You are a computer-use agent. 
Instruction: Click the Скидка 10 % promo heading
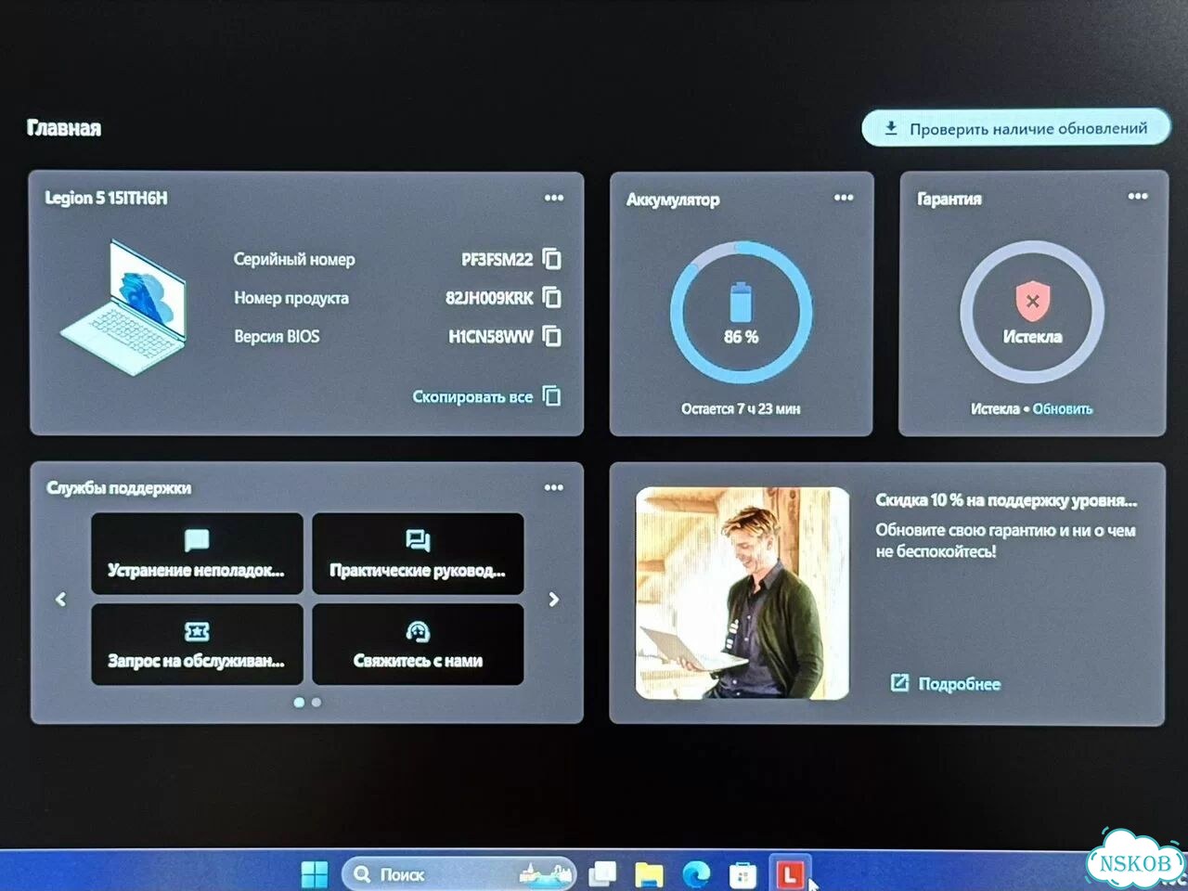click(x=1006, y=500)
